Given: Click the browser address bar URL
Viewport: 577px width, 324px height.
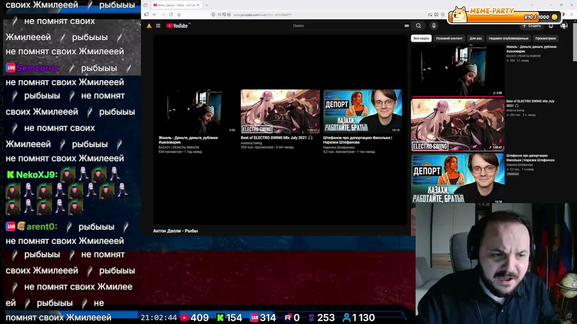Looking at the screenshot, I should (x=262, y=14).
